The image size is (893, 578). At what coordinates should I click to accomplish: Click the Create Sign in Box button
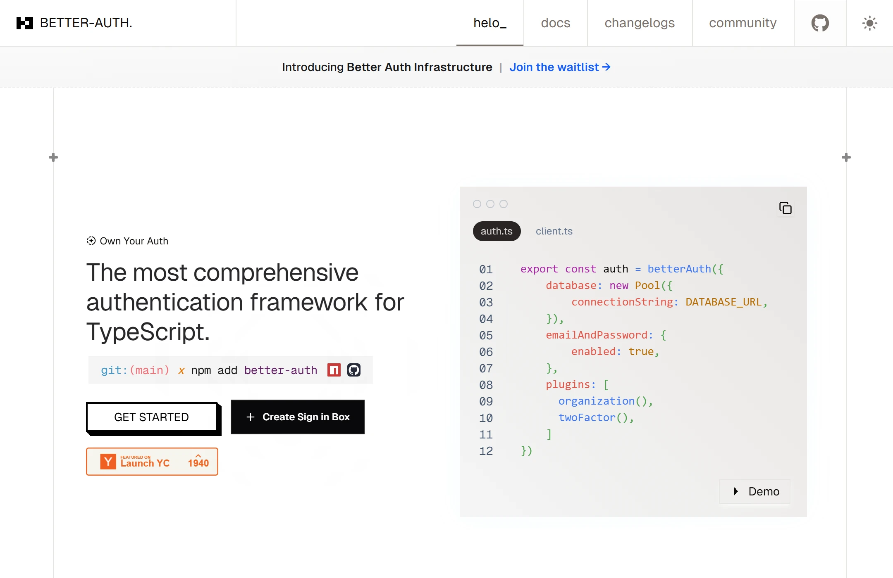coord(298,417)
